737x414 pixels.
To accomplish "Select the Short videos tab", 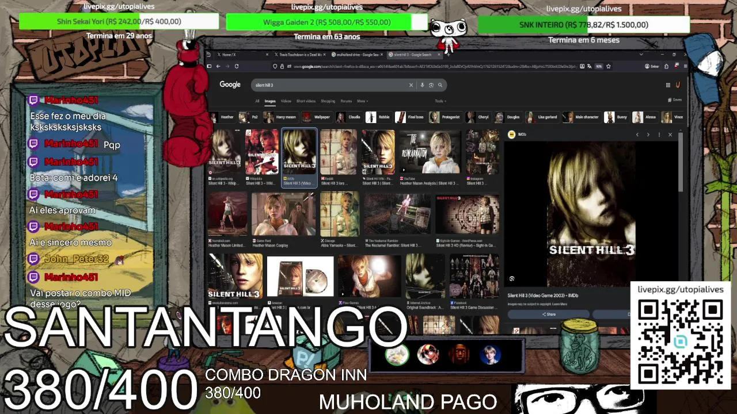I will [306, 101].
